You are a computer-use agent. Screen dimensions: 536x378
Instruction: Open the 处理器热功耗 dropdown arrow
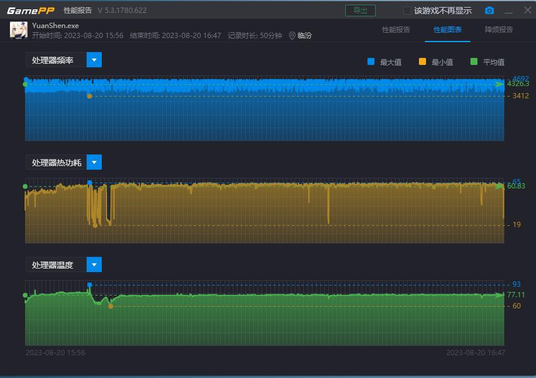pos(94,162)
